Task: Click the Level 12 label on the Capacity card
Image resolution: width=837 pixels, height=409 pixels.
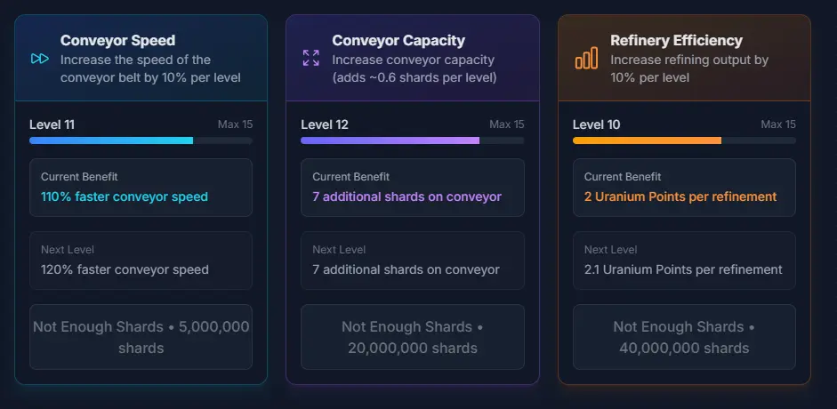Action: tap(325, 124)
